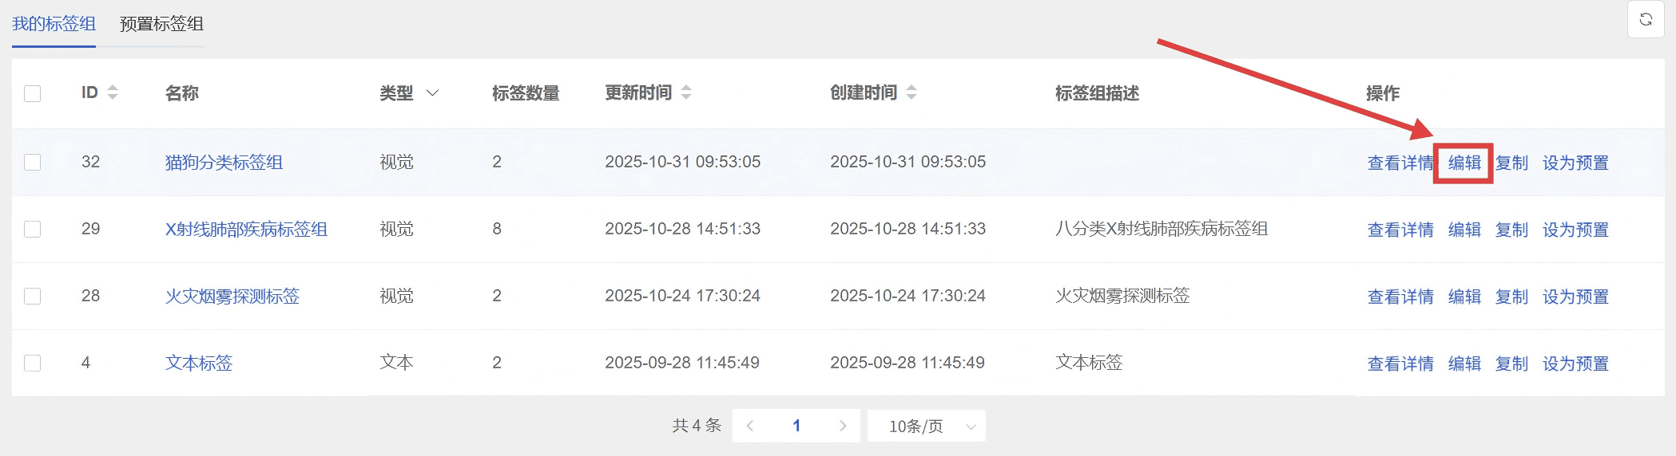
Task: Open the 类型 filter dropdown
Action: click(432, 93)
